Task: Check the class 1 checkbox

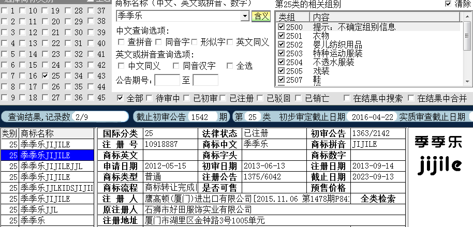Action: [x=4, y=10]
